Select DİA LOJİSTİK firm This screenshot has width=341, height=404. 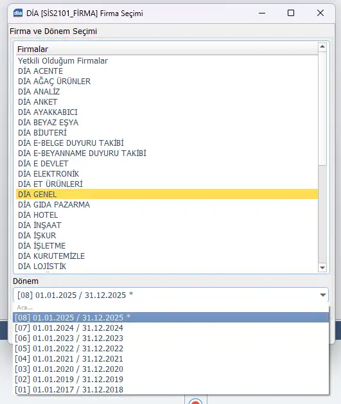tap(167, 266)
